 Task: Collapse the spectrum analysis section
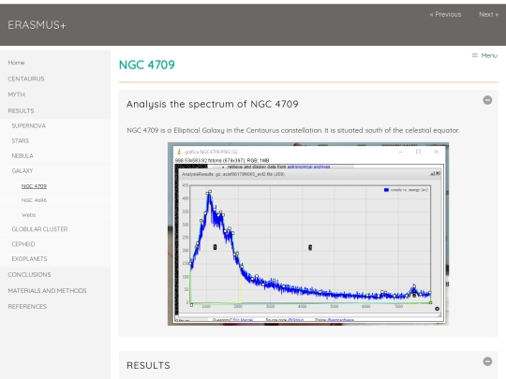[x=487, y=100]
